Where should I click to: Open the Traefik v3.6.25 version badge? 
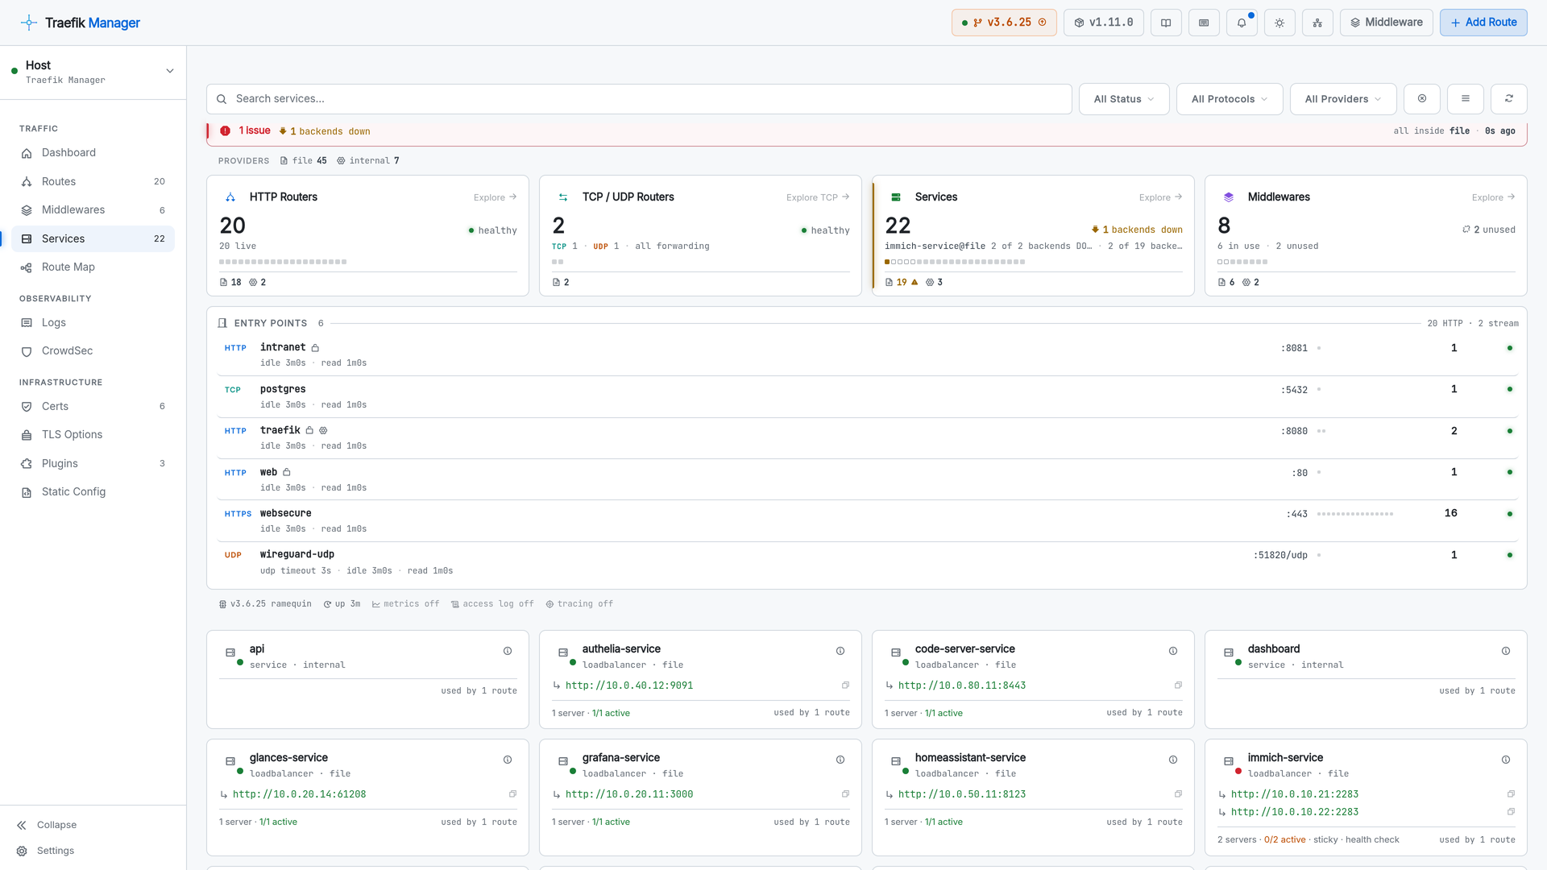(x=1004, y=23)
